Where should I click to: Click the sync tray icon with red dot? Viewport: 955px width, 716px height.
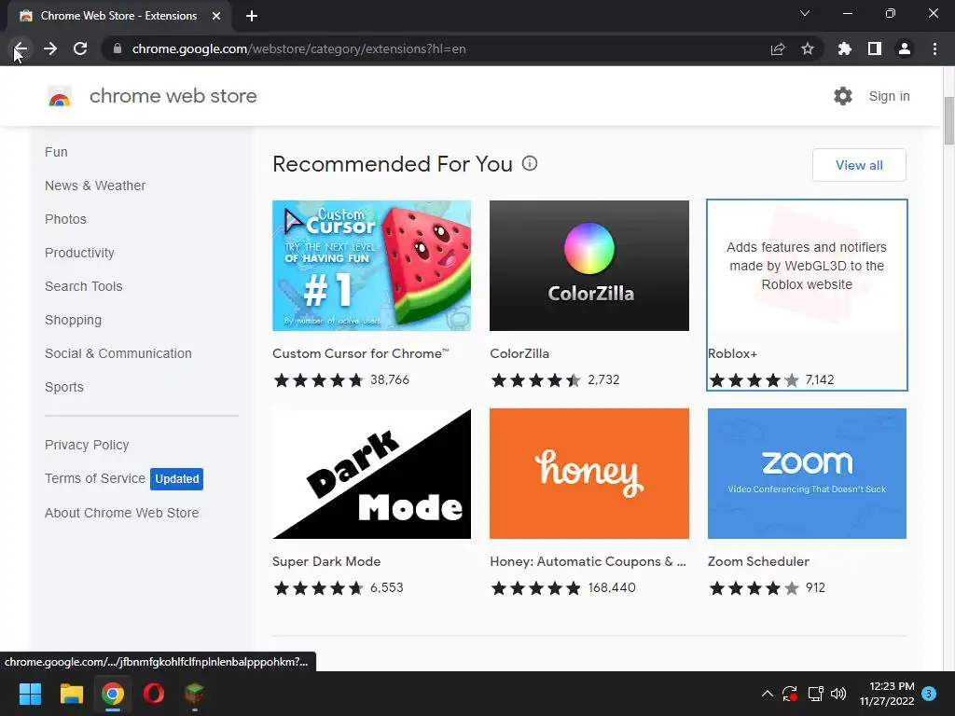tap(790, 694)
